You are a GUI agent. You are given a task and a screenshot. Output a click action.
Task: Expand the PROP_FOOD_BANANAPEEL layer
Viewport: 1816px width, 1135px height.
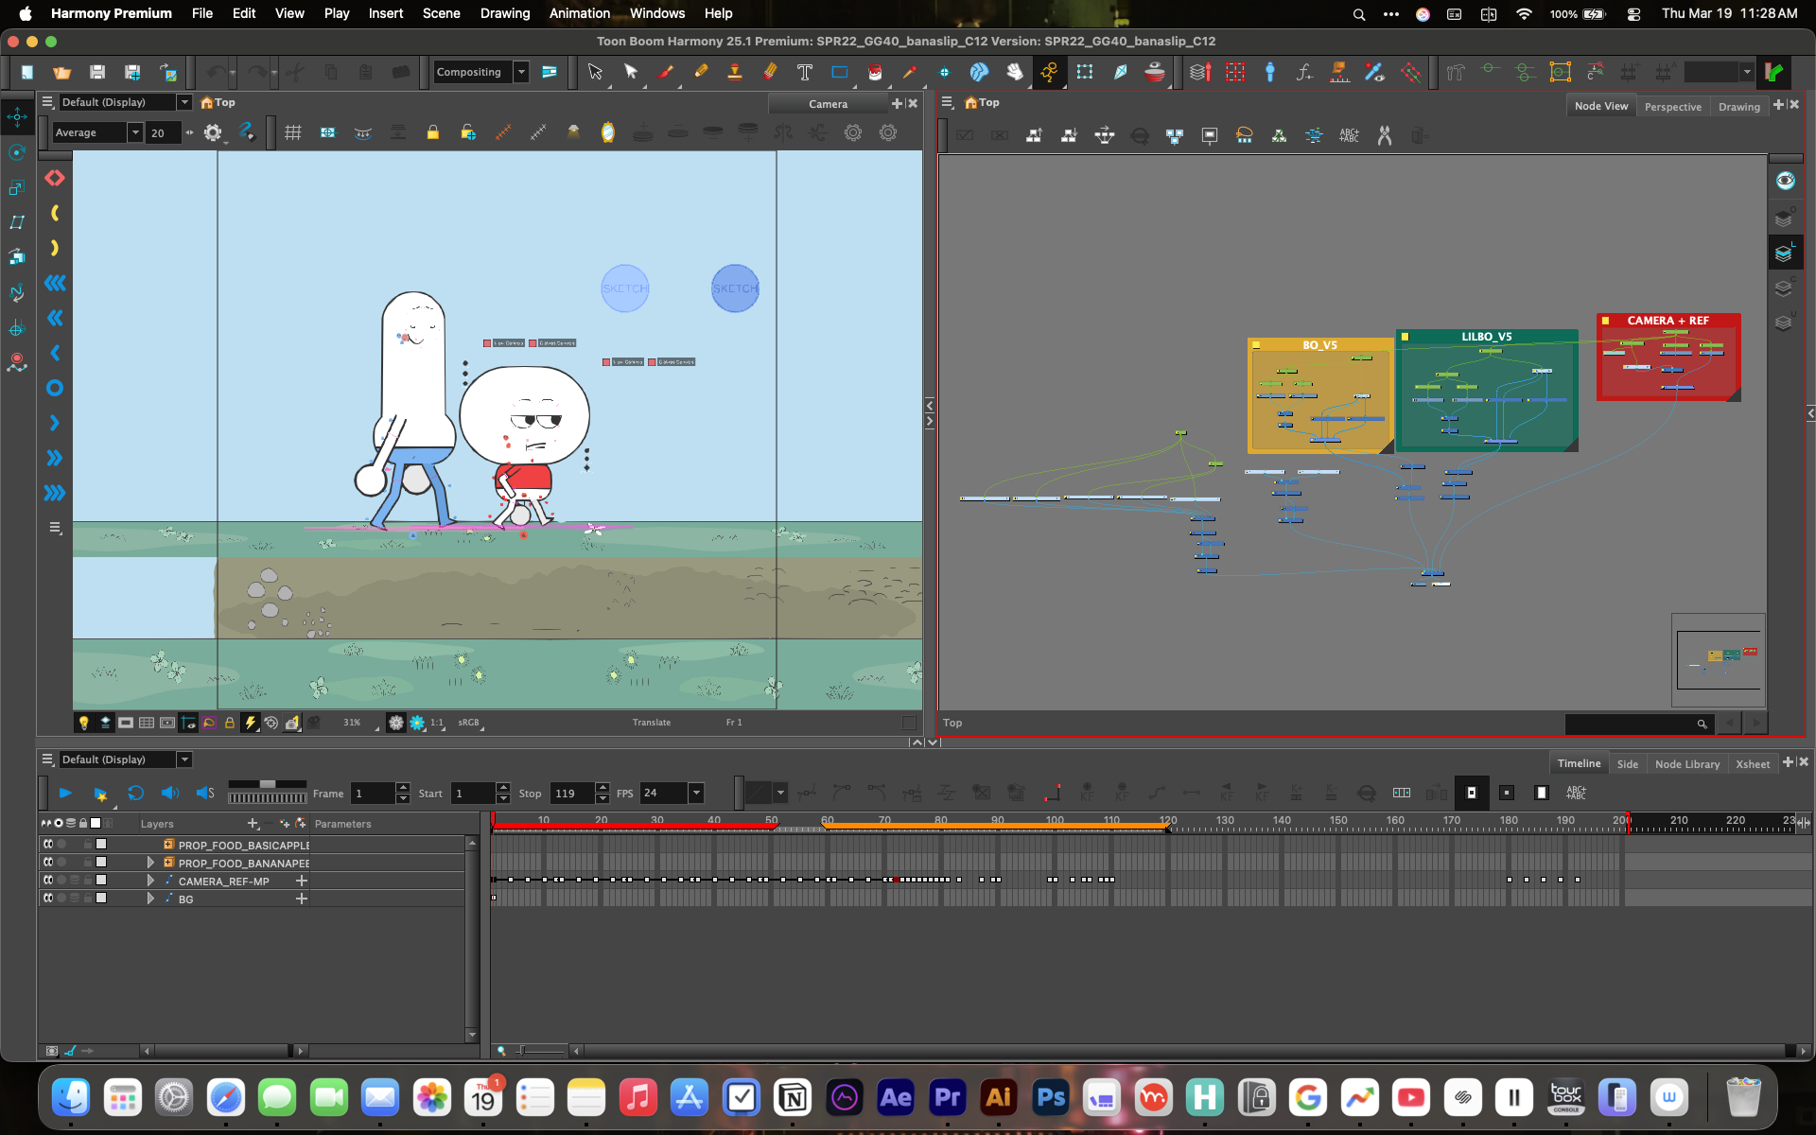coord(149,863)
